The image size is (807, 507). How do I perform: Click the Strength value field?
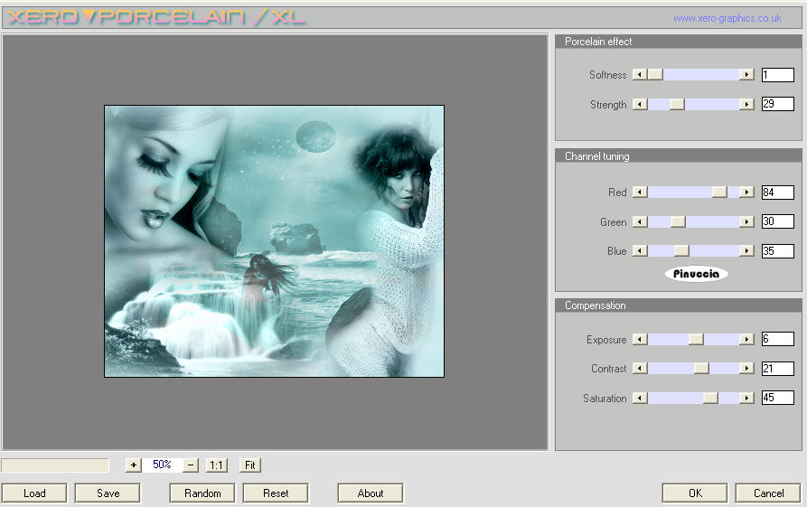[x=778, y=104]
